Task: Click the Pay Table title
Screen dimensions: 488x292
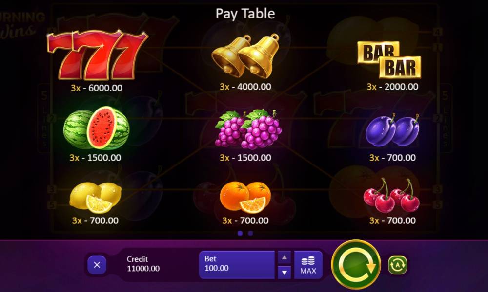Action: [245, 14]
